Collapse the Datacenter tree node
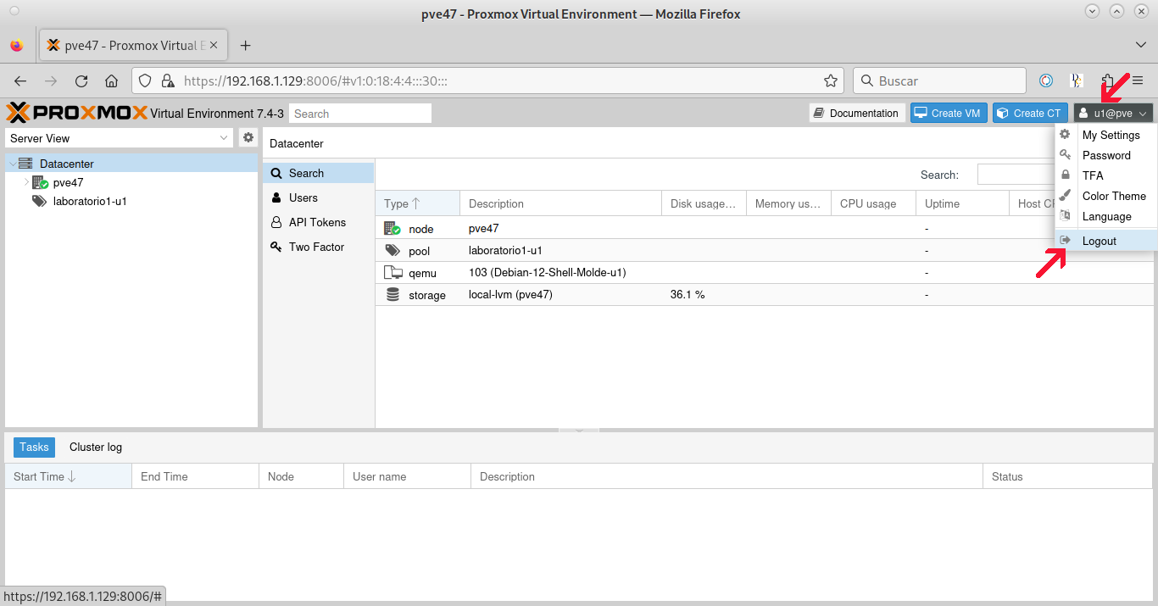The image size is (1158, 606). tap(13, 164)
